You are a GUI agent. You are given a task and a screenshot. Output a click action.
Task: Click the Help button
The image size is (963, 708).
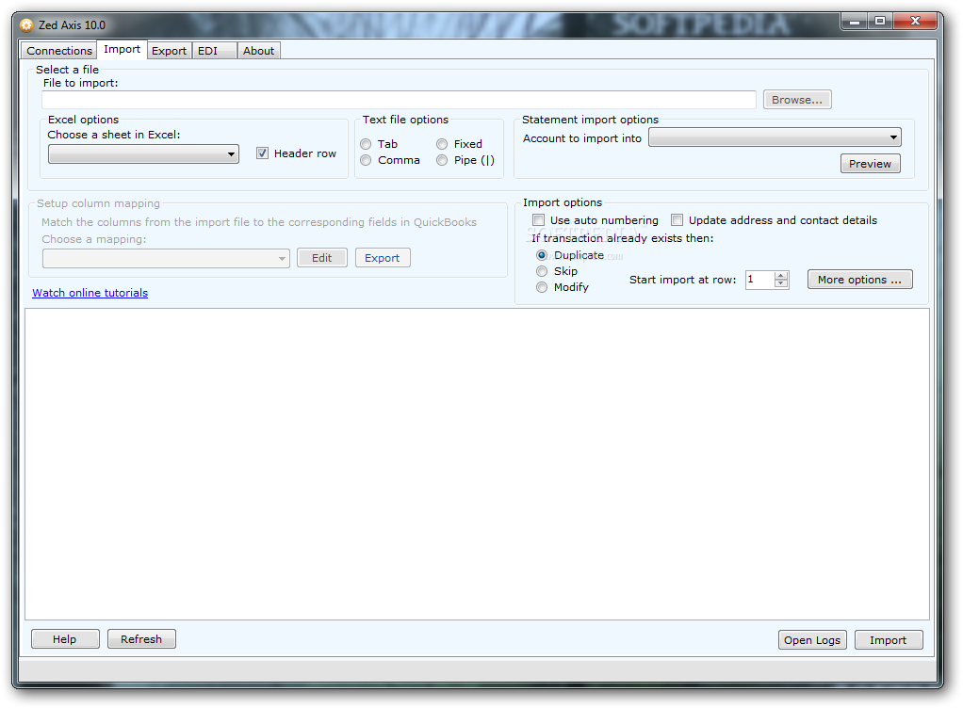(65, 639)
